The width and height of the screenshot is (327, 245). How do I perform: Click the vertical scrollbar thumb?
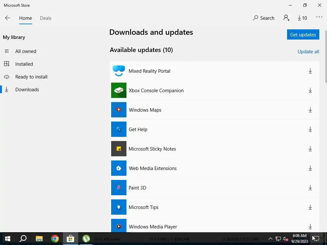pos(326,57)
